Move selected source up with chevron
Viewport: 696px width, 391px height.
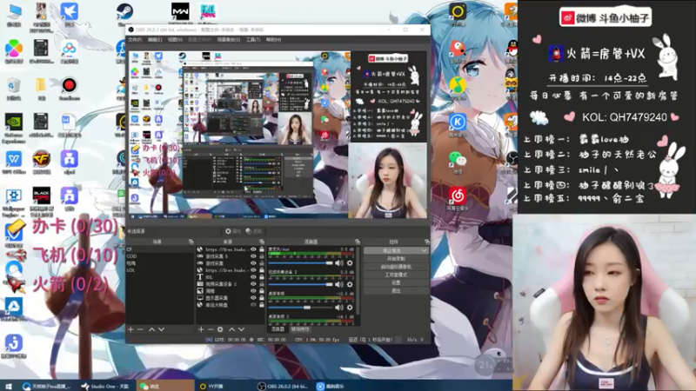coord(231,329)
